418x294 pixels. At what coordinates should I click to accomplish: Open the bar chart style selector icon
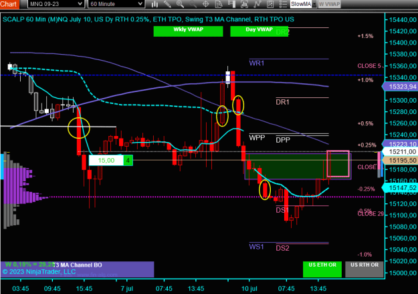coord(154,4)
